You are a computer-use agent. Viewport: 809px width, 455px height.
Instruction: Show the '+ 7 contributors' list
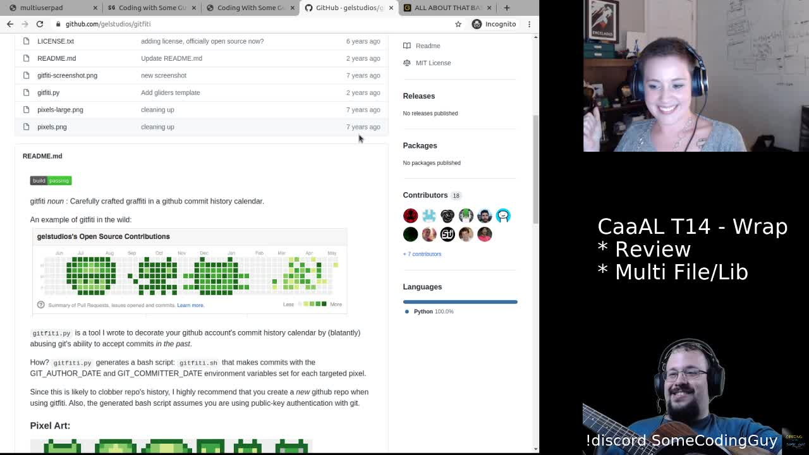(422, 254)
